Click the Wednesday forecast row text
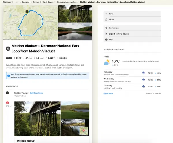The width and height of the screenshot is (173, 143). 117,80
